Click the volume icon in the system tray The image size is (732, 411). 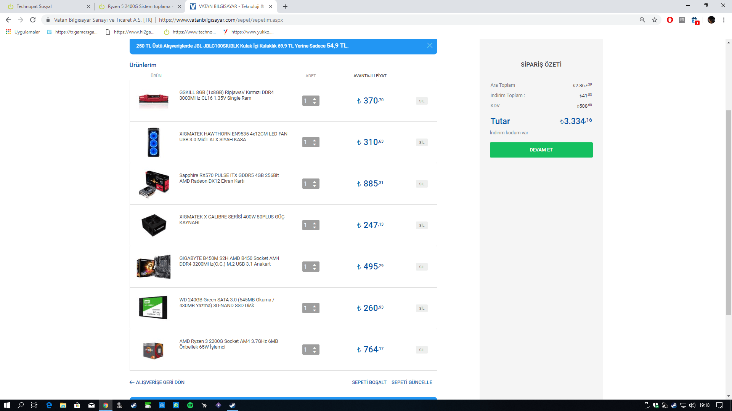[x=692, y=405]
